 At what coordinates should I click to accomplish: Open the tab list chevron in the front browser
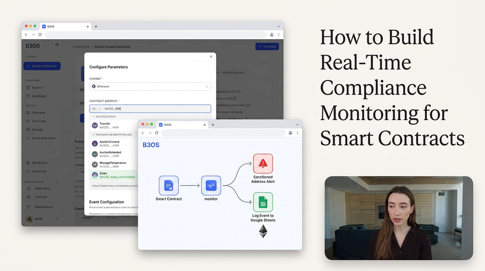coord(297,125)
